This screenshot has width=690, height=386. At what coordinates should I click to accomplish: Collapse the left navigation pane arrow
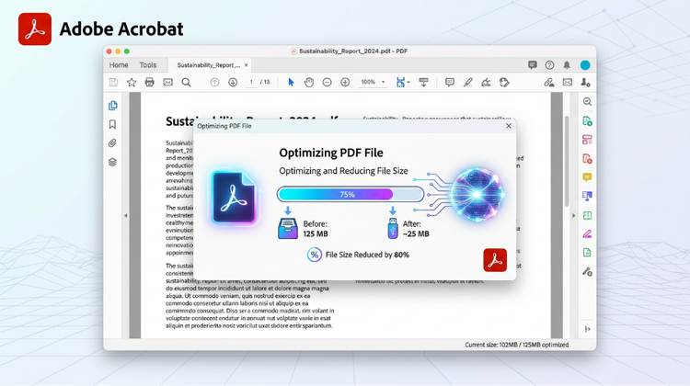coord(126,215)
